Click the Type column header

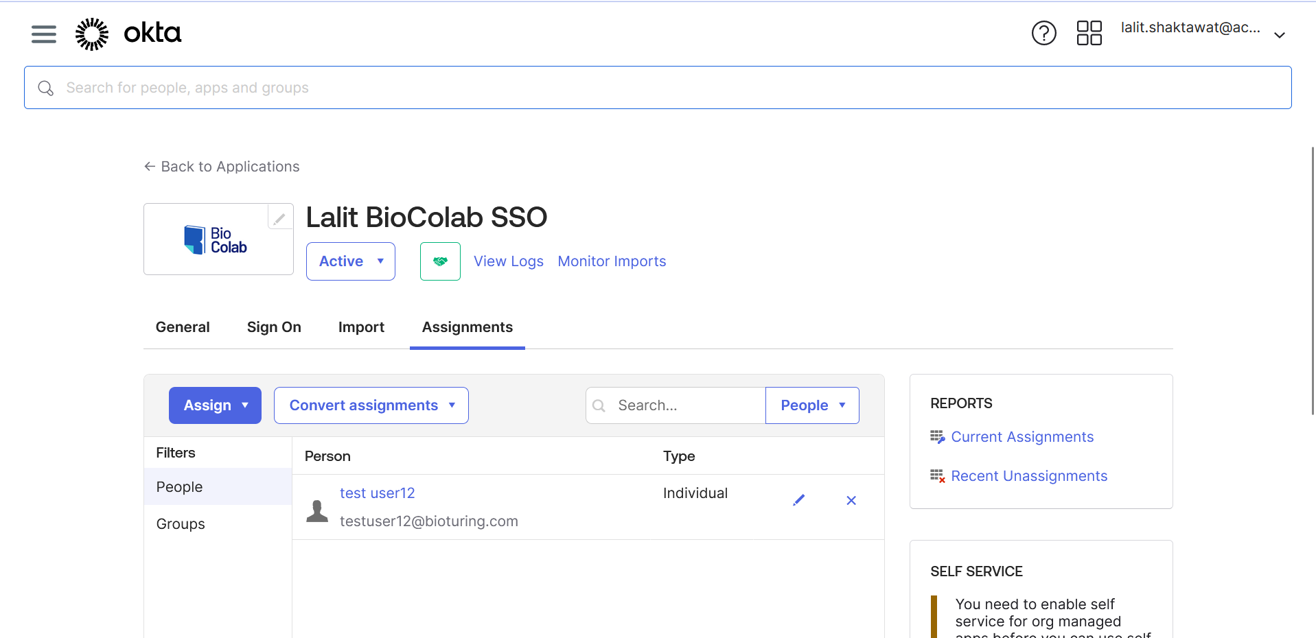pyautogui.click(x=679, y=456)
